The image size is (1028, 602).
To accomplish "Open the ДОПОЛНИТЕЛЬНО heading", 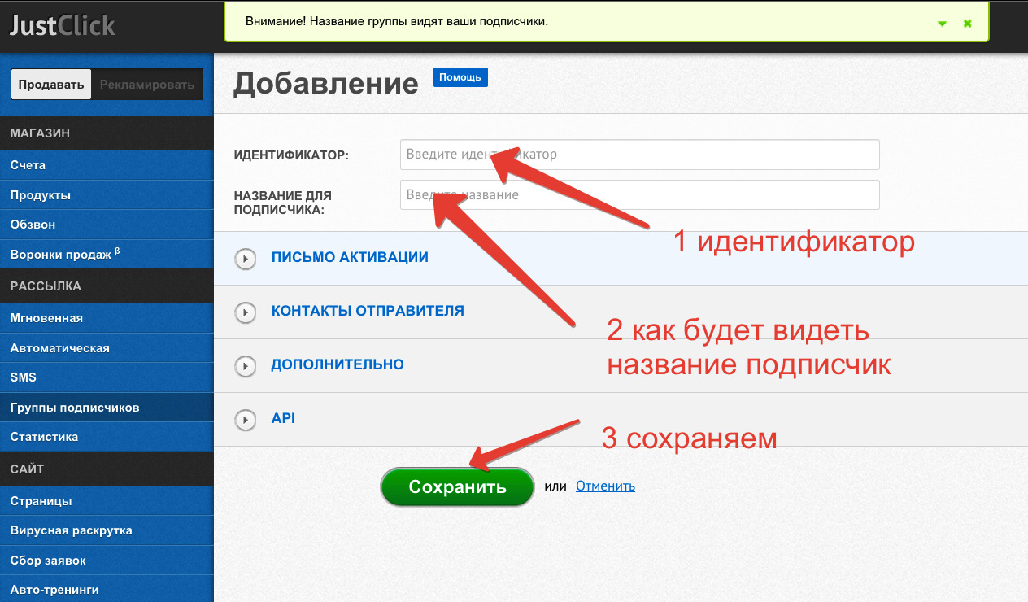I will tap(338, 364).
